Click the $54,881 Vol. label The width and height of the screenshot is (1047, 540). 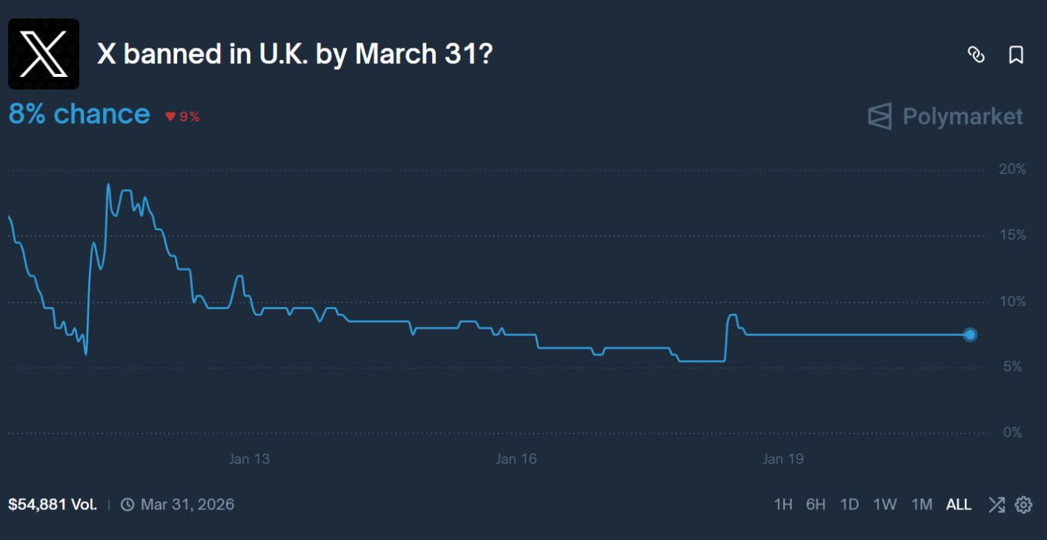[x=52, y=505]
